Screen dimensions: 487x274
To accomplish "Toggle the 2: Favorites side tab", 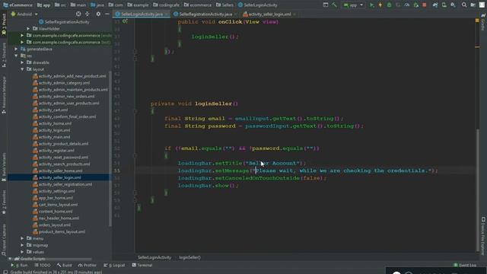I will pos(4,202).
